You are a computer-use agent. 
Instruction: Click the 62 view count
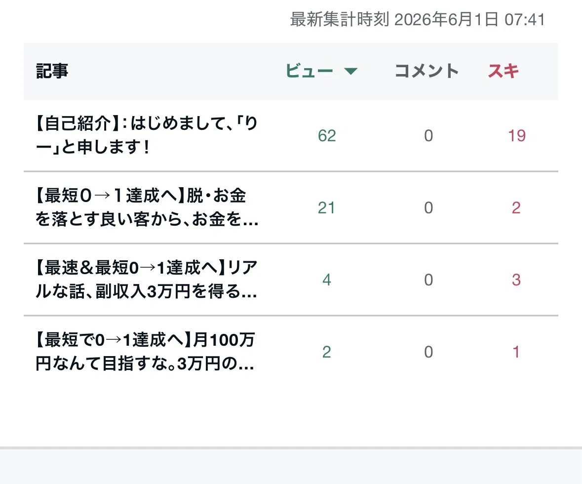click(327, 136)
